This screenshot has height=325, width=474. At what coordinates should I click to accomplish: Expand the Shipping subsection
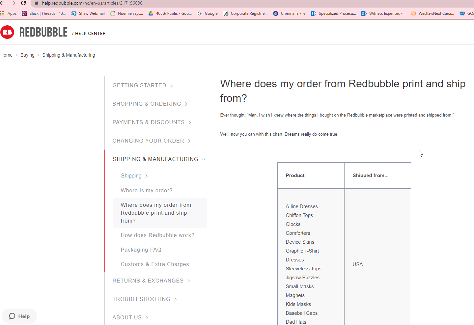(134, 176)
